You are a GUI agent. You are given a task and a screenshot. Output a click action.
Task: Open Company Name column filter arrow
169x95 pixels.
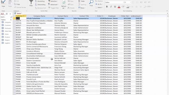[53, 16]
